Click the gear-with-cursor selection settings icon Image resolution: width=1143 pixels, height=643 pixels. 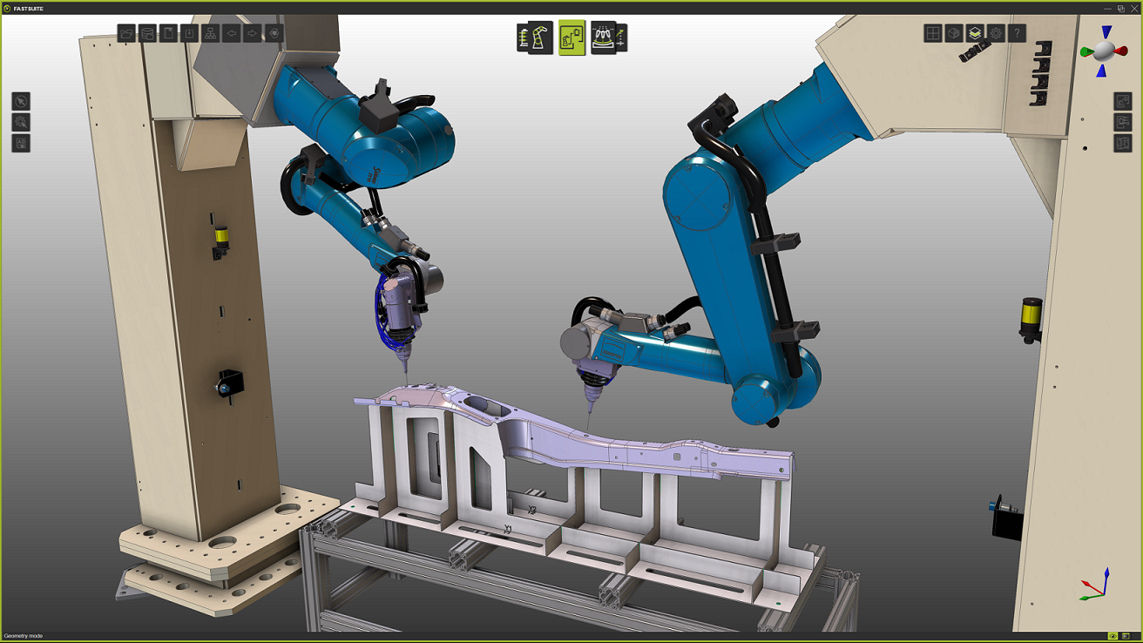pos(21,122)
